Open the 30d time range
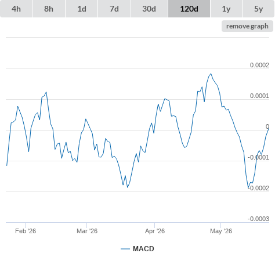Screen dimensions: 275x264 click(x=149, y=9)
